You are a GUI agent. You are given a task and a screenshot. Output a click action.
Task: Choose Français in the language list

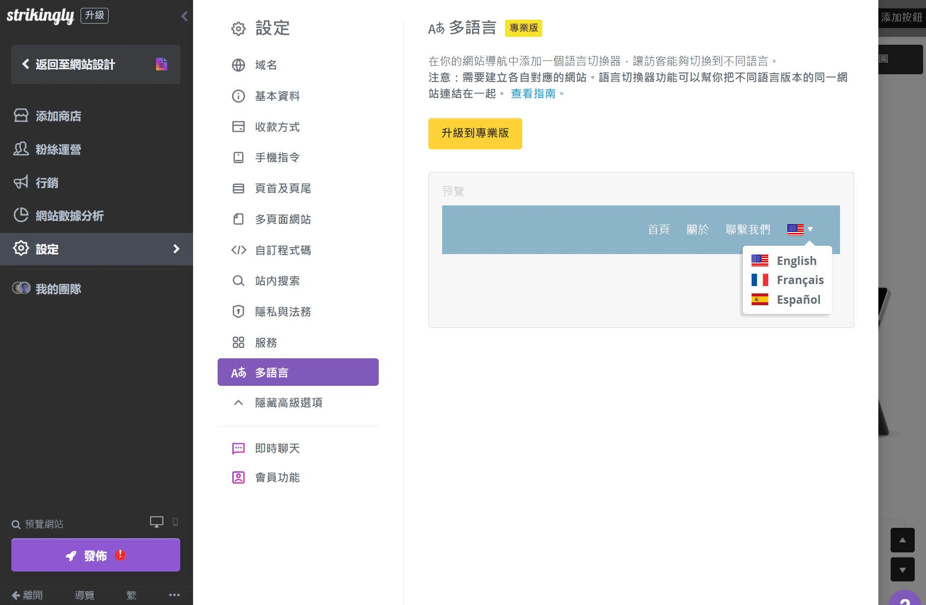[799, 280]
